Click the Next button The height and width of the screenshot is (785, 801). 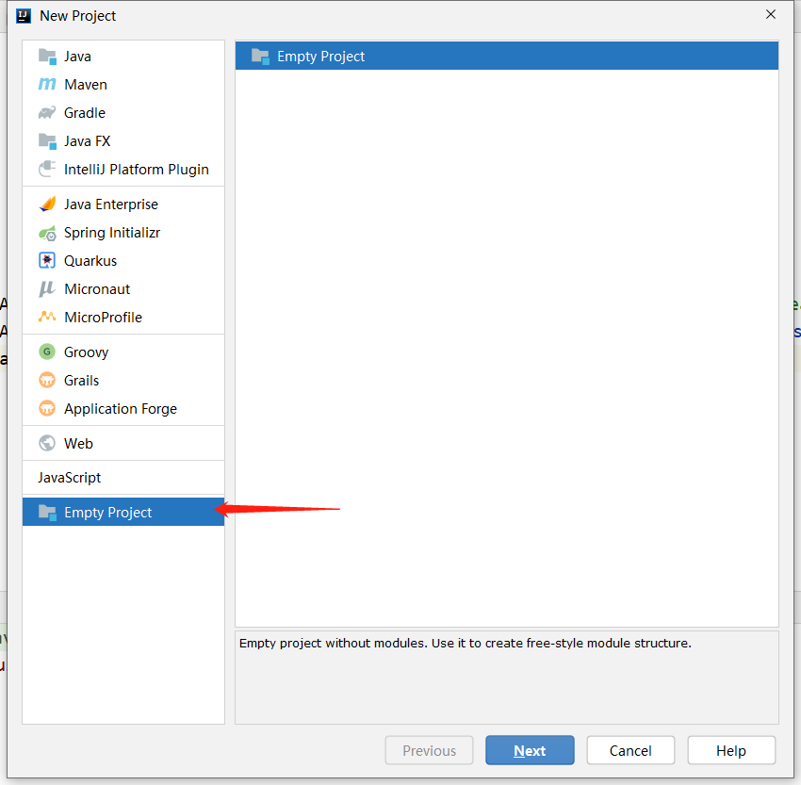530,750
